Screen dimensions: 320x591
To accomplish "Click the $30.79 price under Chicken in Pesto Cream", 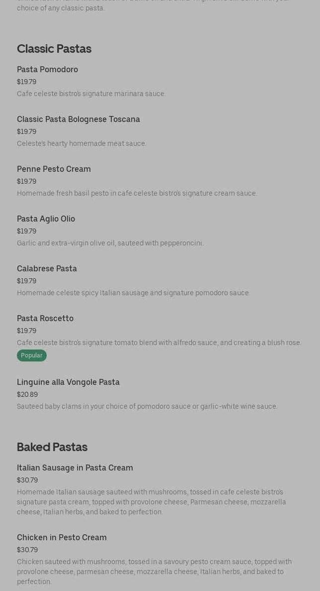I will 27,550.
